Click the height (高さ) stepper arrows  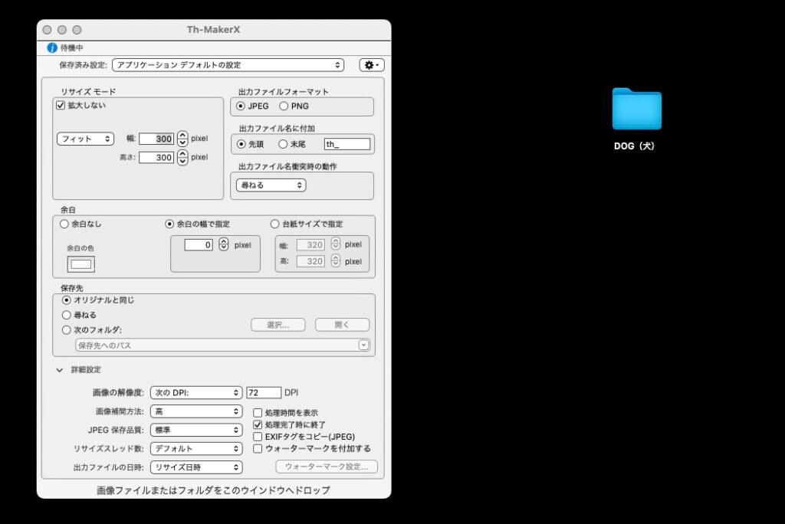click(x=182, y=157)
